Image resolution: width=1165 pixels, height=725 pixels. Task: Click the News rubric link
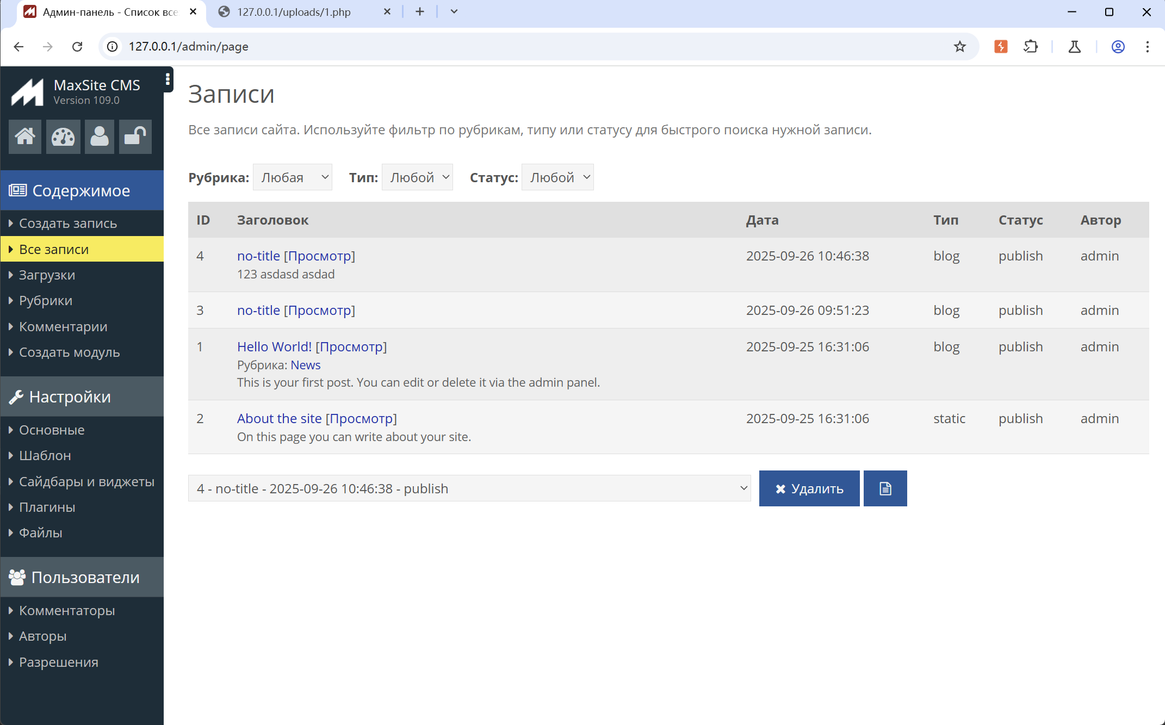pyautogui.click(x=306, y=365)
